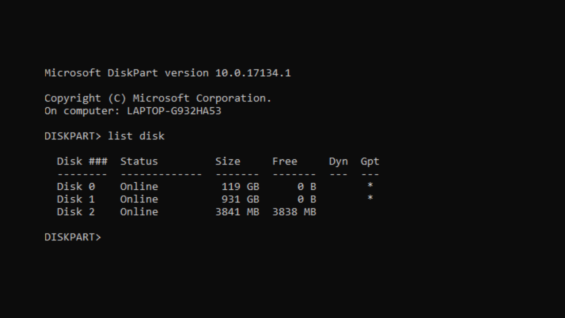Click the computer name 'LAPTOP-G932HA53'
The image size is (565, 318).
click(x=174, y=111)
